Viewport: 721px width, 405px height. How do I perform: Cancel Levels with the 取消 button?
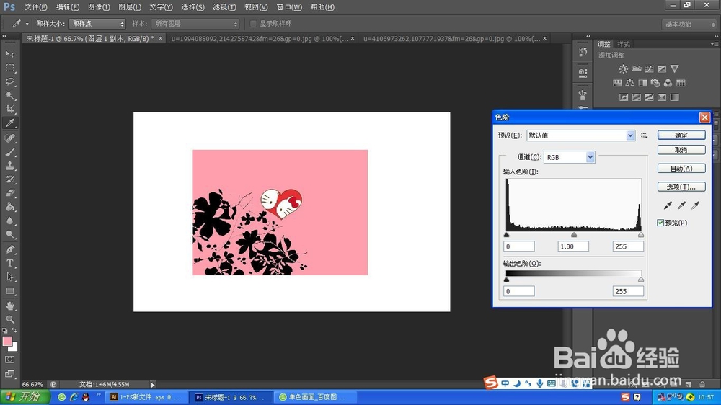pyautogui.click(x=681, y=150)
